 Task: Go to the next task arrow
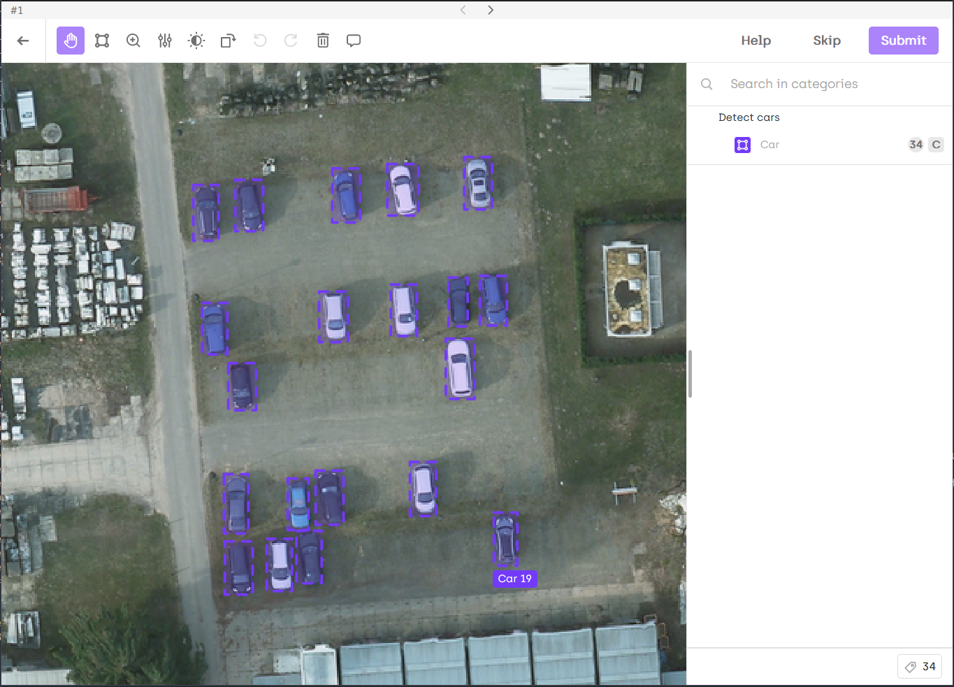point(491,10)
